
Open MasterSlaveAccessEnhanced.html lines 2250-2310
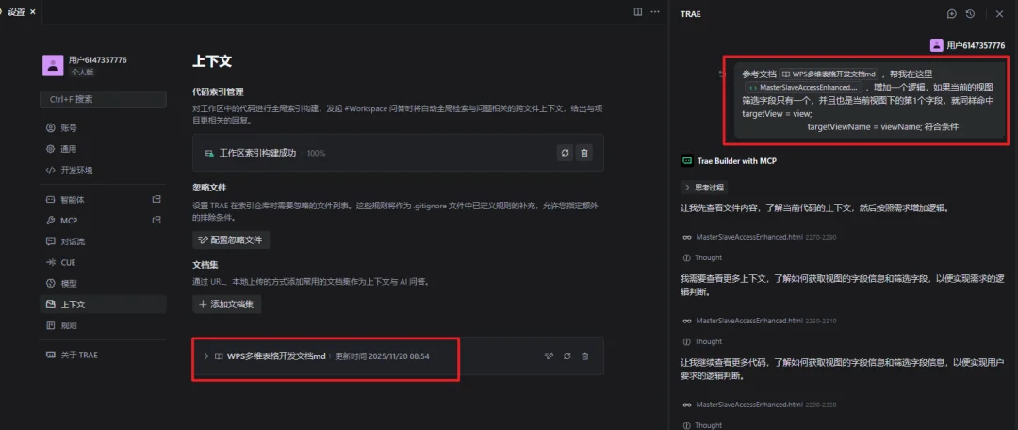pyautogui.click(x=760, y=321)
